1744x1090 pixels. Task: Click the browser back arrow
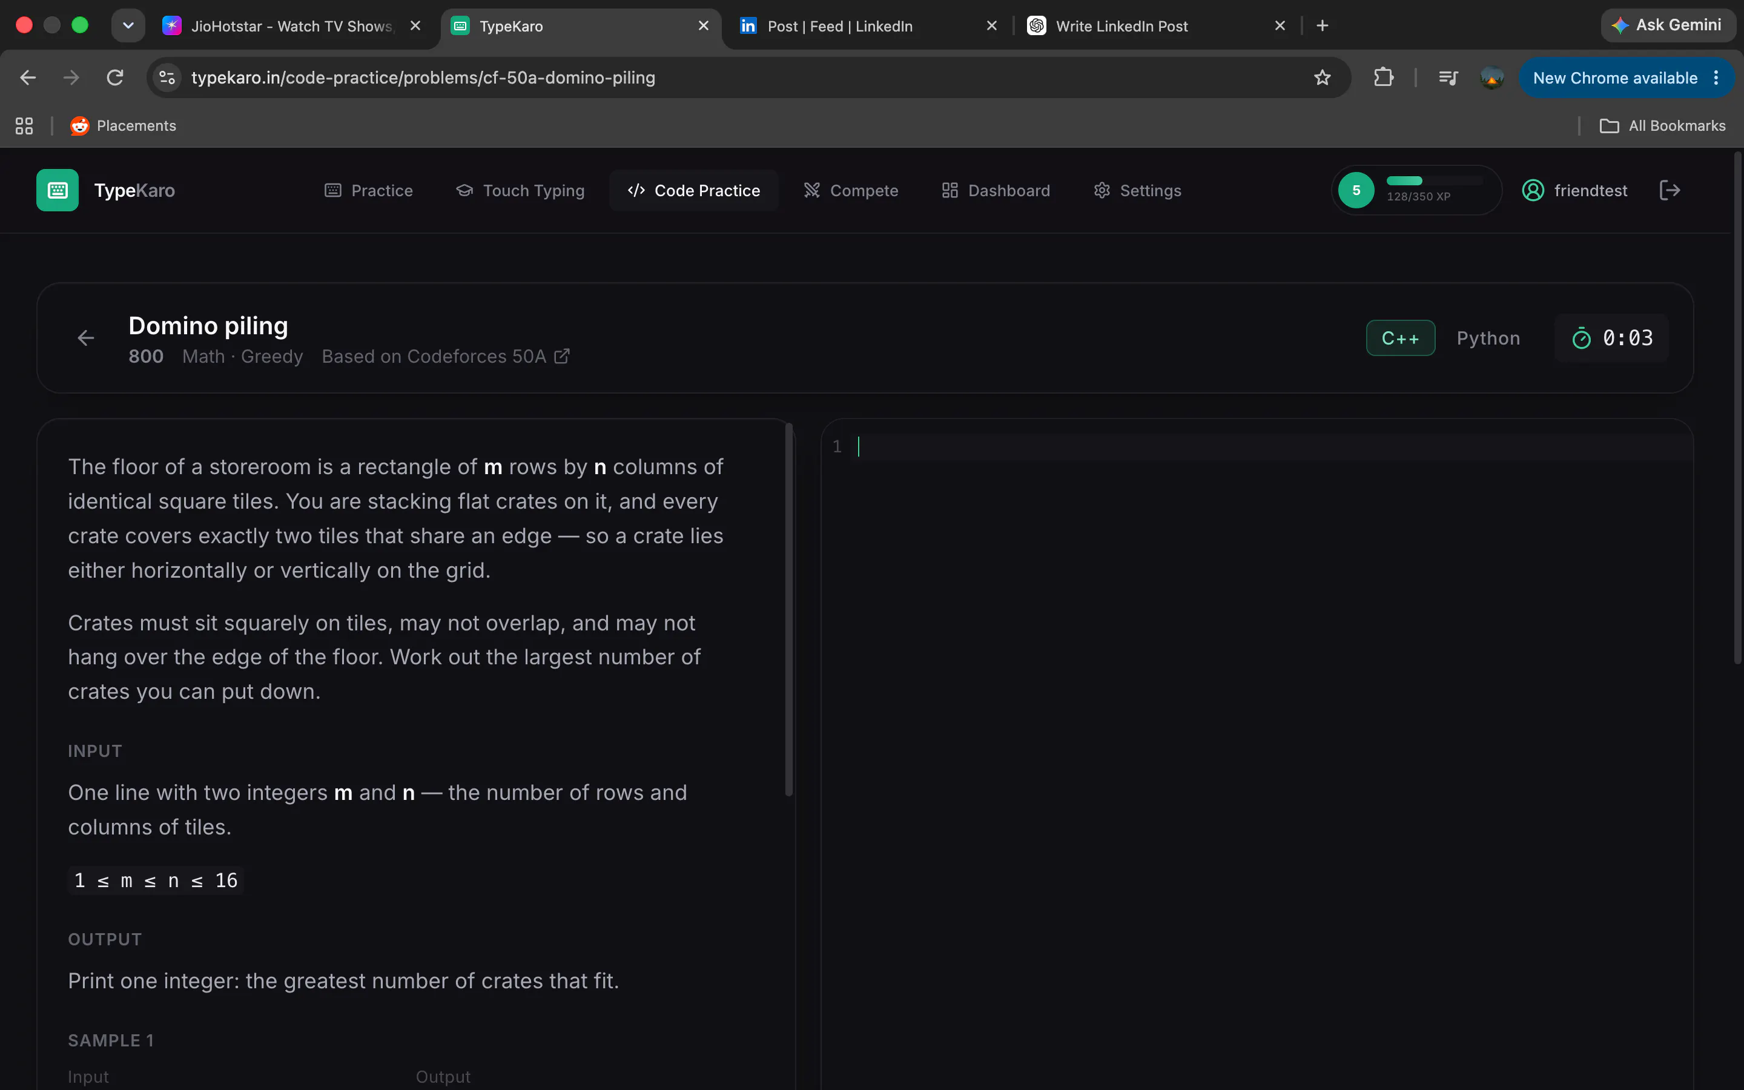(28, 78)
